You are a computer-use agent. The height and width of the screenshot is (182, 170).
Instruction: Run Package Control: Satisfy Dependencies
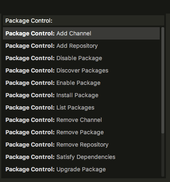pos(81,157)
